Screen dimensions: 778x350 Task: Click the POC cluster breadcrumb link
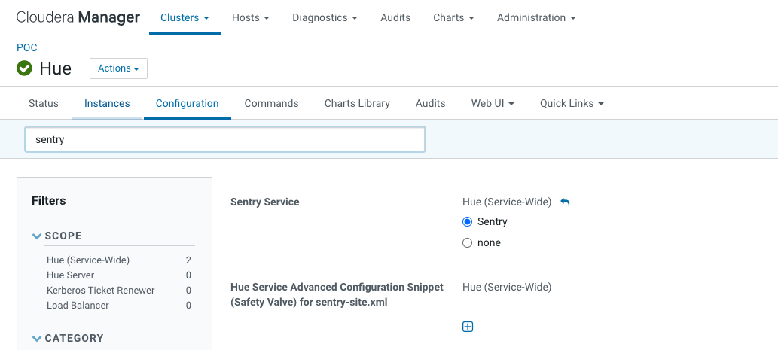[27, 47]
